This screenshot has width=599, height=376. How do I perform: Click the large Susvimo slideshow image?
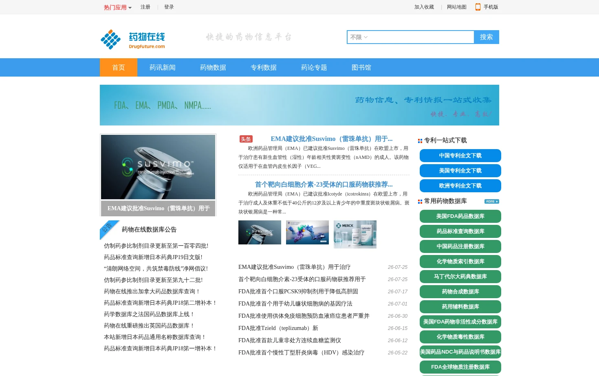point(158,167)
